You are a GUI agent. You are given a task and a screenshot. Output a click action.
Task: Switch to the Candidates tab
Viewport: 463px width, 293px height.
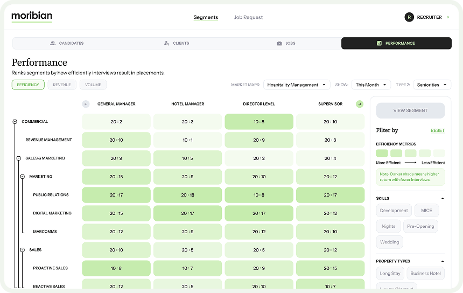point(67,43)
